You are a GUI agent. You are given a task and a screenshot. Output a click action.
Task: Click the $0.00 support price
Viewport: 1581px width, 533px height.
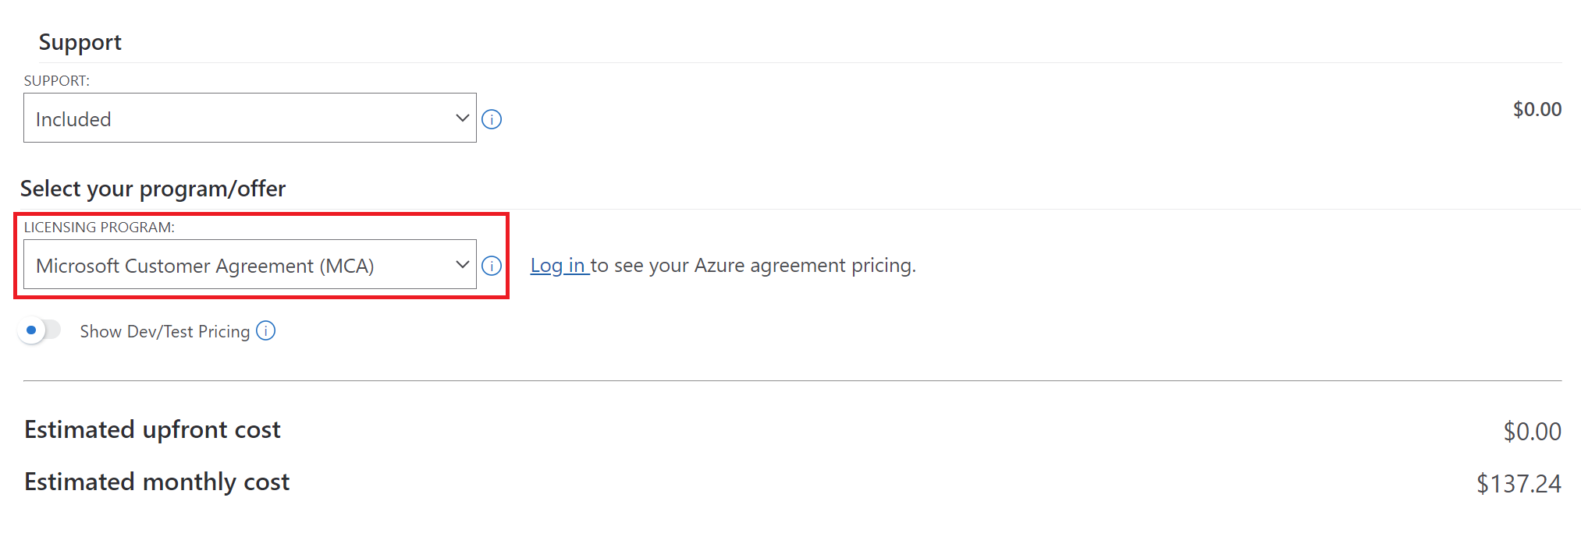(x=1537, y=110)
